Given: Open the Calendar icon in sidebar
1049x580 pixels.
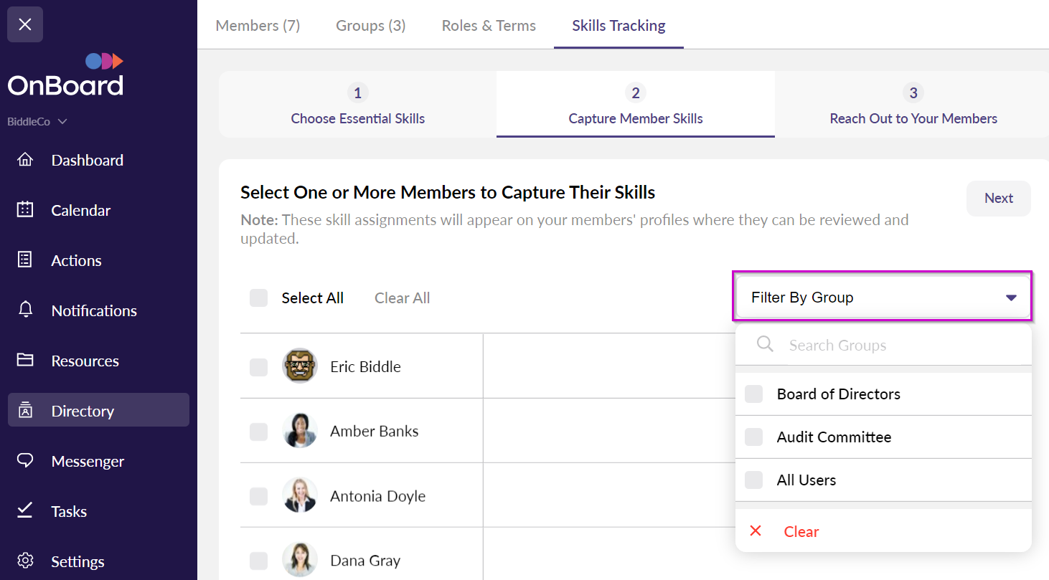Looking at the screenshot, I should (x=25, y=210).
